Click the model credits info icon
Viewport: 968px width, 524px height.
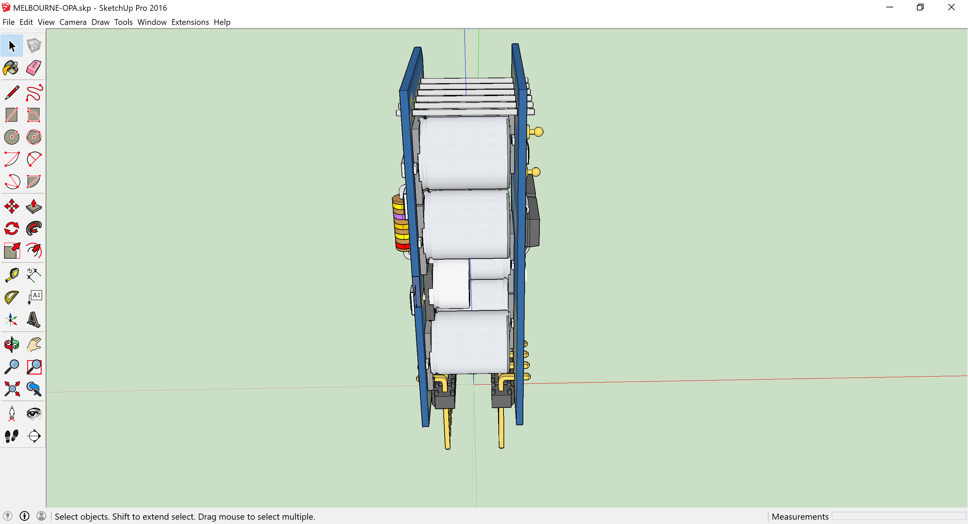point(25,516)
